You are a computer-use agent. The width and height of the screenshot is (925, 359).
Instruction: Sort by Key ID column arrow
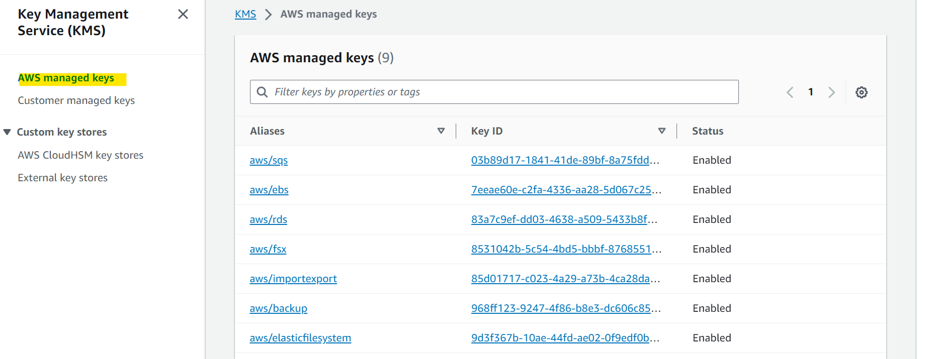click(662, 131)
